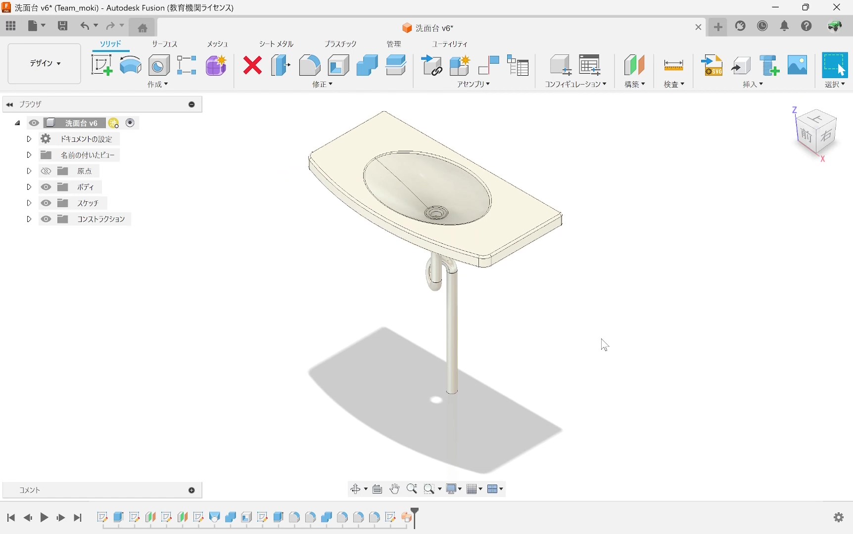Viewport: 853px width, 534px height.
Task: Expand the ドキュメントの設定 node
Action: (29, 139)
